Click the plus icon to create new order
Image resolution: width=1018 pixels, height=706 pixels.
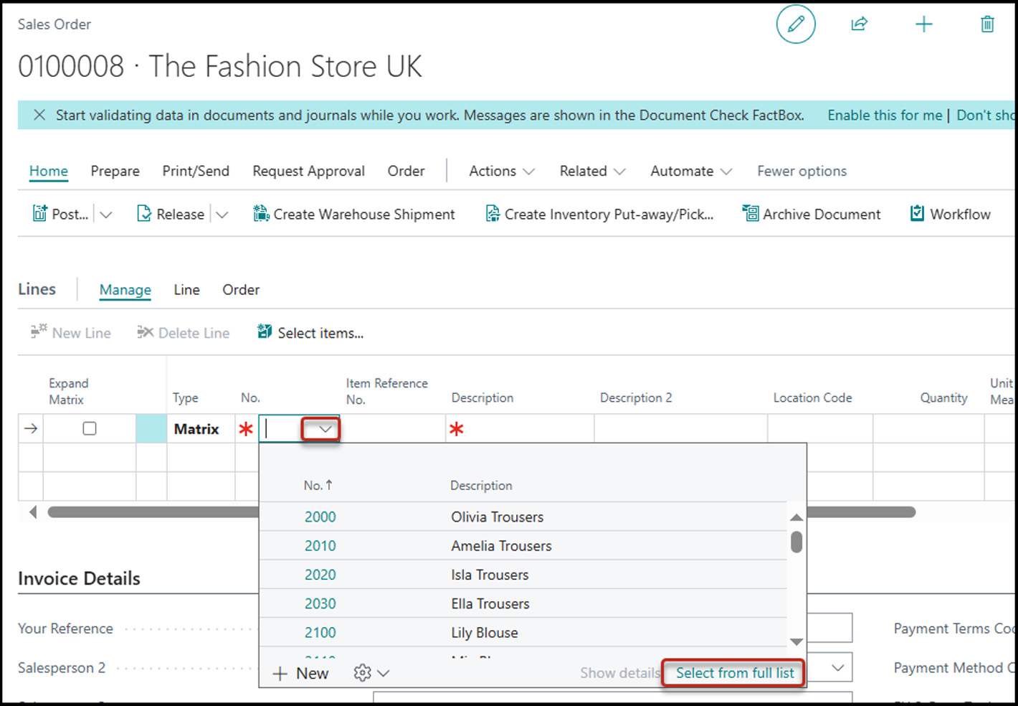pyautogui.click(x=923, y=24)
